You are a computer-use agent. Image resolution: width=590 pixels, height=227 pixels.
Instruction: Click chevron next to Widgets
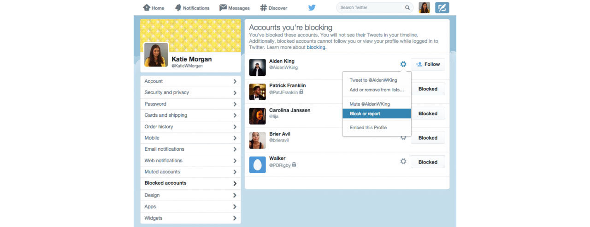click(x=235, y=218)
